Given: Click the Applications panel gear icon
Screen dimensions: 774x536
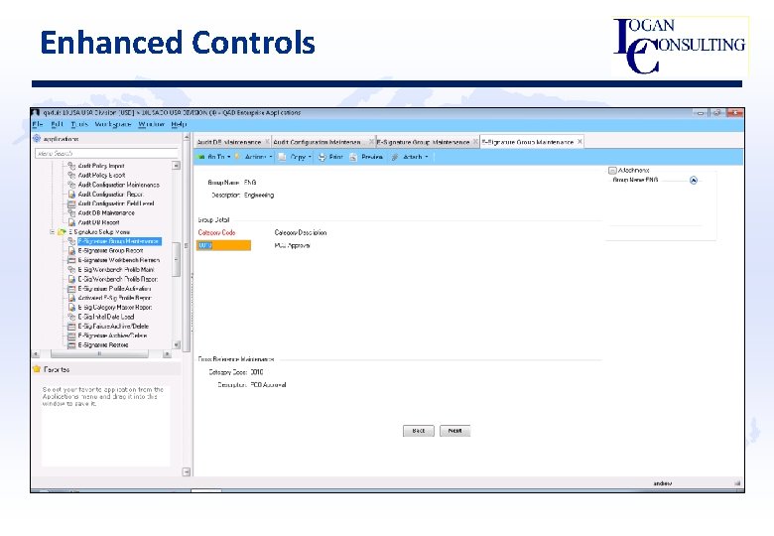Looking at the screenshot, I should pos(37,139).
